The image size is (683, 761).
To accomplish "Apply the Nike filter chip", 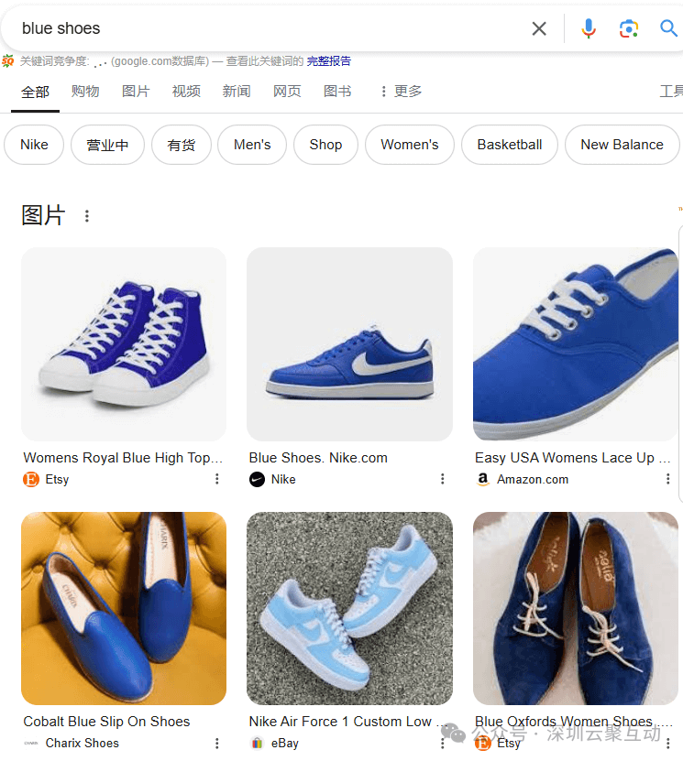I will 34,145.
